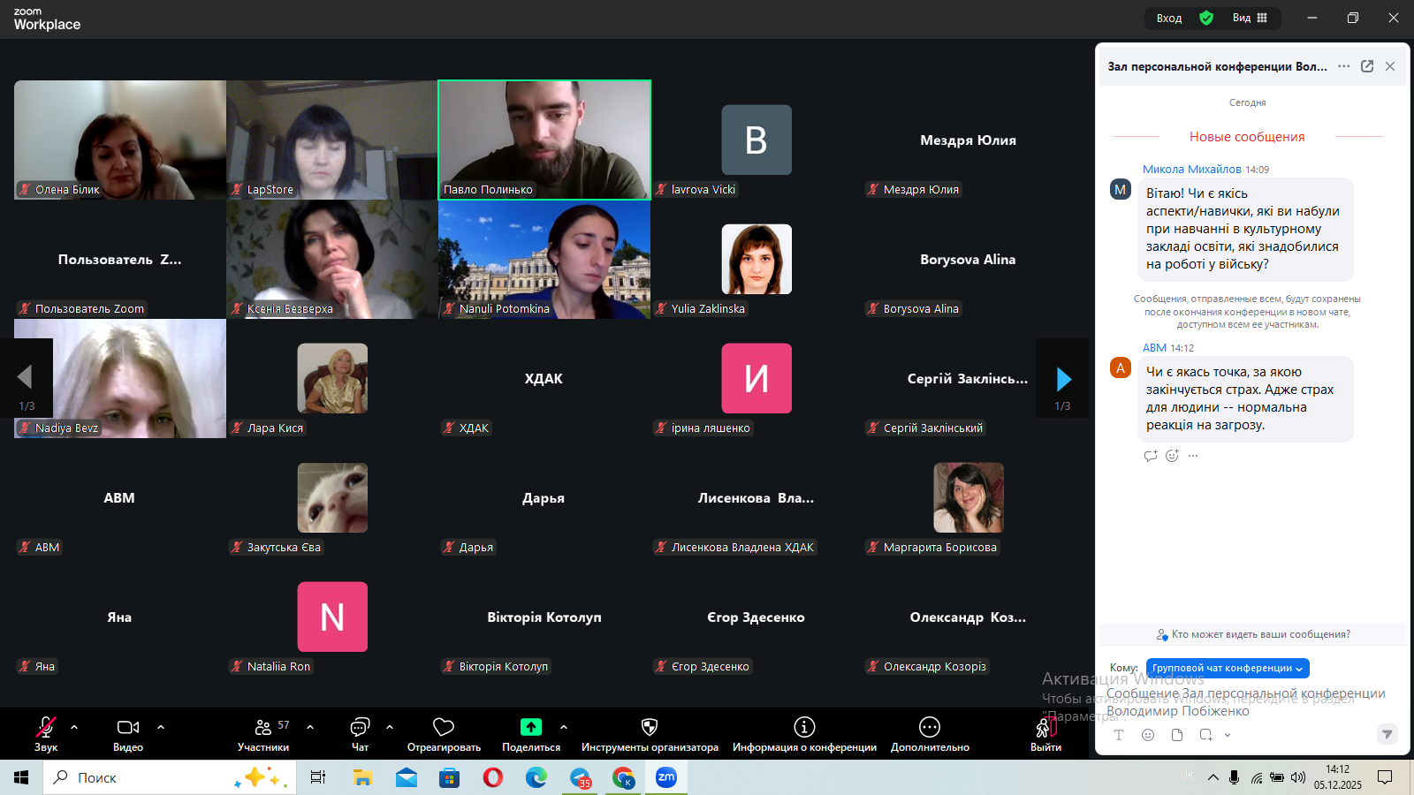
Task: Open Информация о конференции info icon
Action: pos(804,733)
